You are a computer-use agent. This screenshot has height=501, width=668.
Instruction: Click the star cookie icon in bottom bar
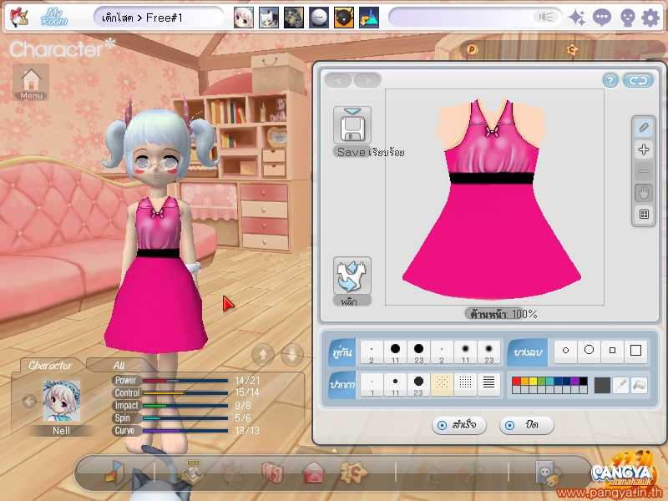point(353,472)
